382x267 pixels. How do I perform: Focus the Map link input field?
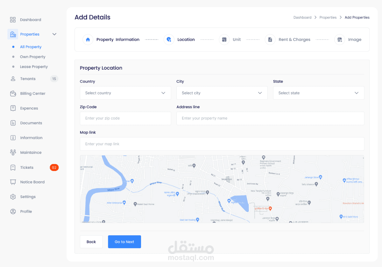click(x=222, y=144)
